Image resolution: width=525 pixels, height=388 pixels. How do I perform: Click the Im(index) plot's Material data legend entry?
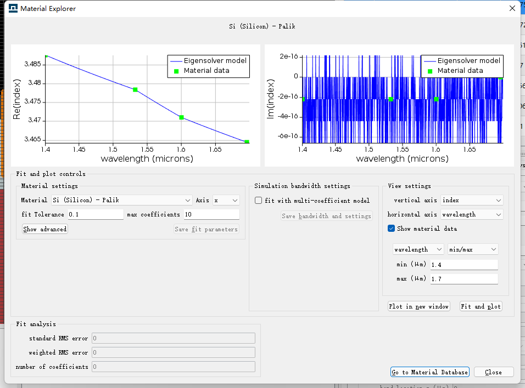pos(456,71)
